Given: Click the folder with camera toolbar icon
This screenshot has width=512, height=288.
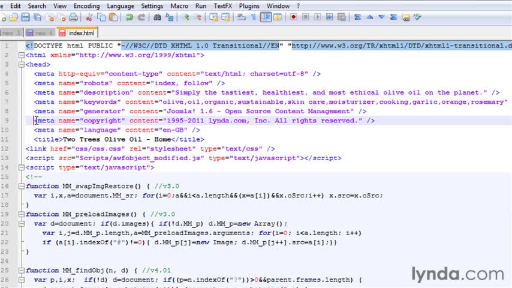Looking at the screenshot, I should pos(406,17).
